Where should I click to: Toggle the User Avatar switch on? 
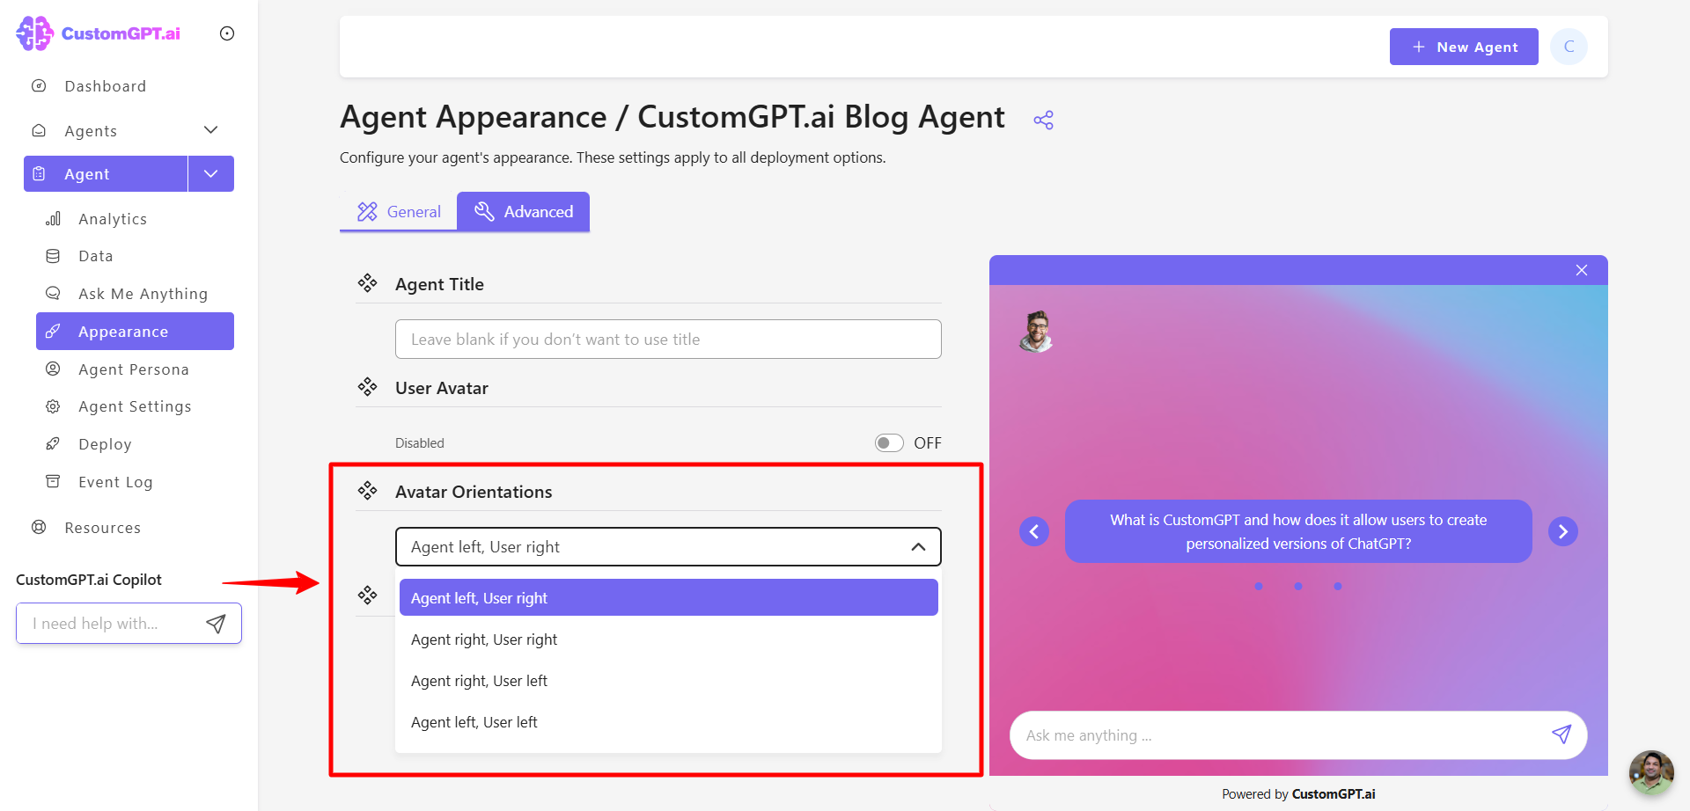(889, 443)
